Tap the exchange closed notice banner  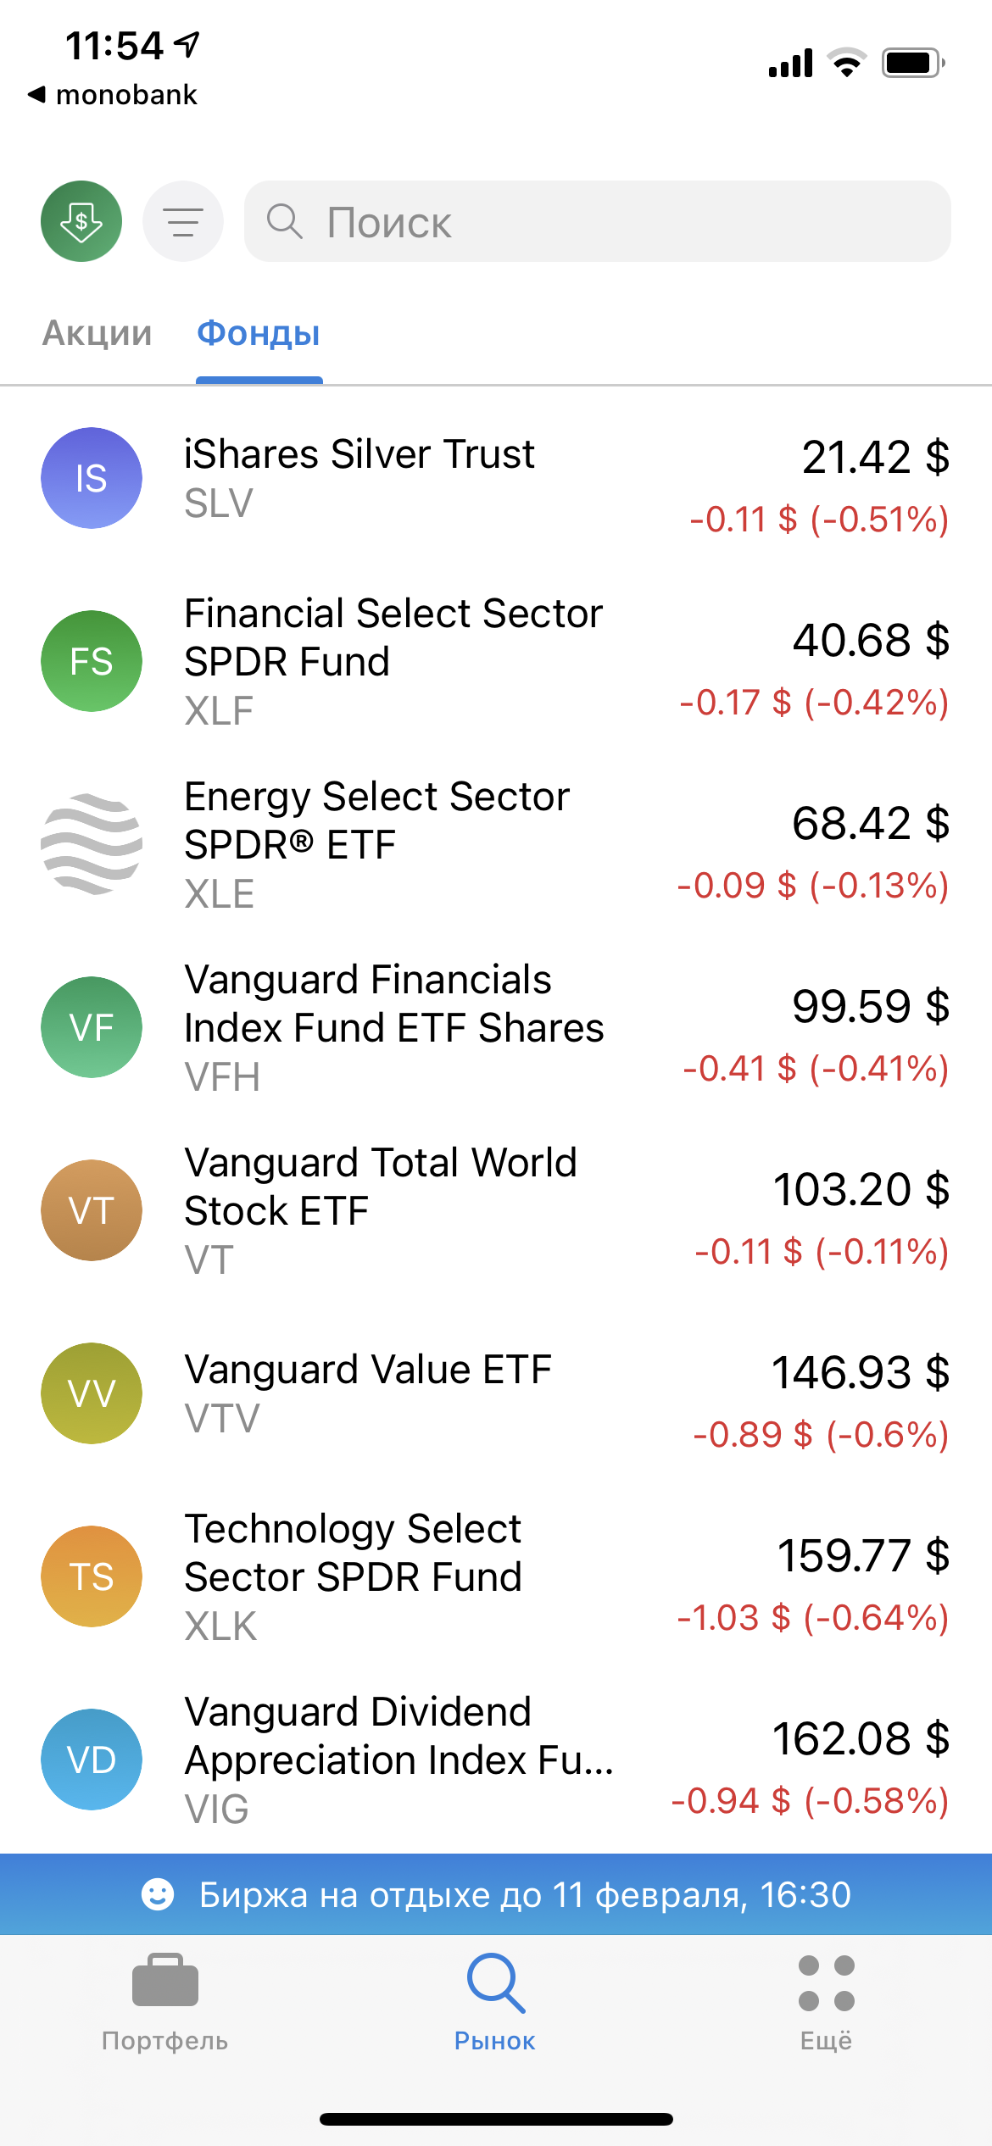tap(496, 1895)
